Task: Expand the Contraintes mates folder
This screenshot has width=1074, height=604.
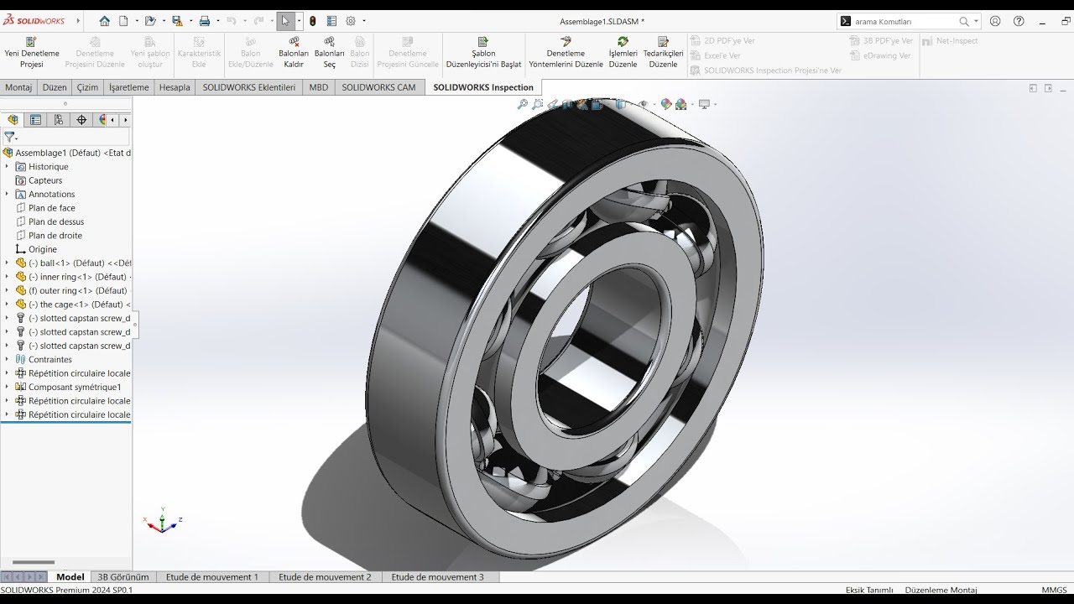Action: 7,359
